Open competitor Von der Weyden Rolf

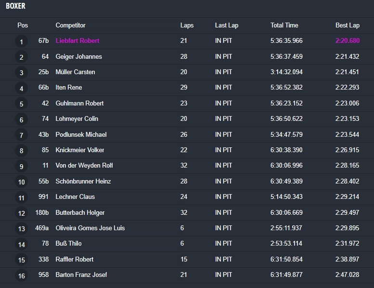click(84, 165)
